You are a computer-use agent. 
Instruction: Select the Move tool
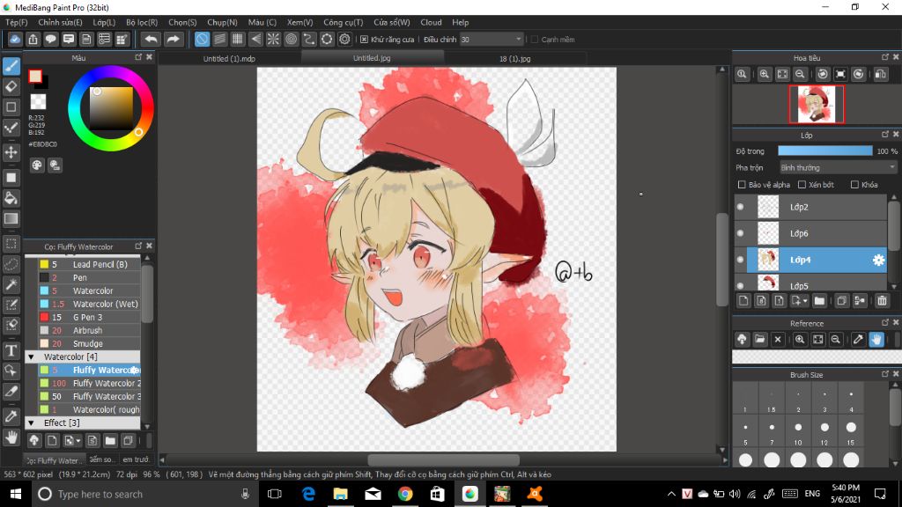(x=11, y=152)
